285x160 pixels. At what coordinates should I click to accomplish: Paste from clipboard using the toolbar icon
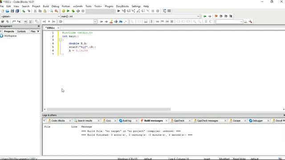tap(45, 11)
